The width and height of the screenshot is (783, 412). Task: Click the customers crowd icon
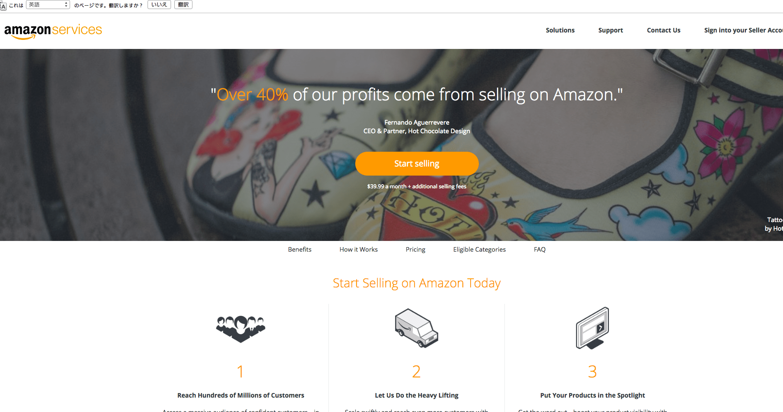pyautogui.click(x=241, y=329)
